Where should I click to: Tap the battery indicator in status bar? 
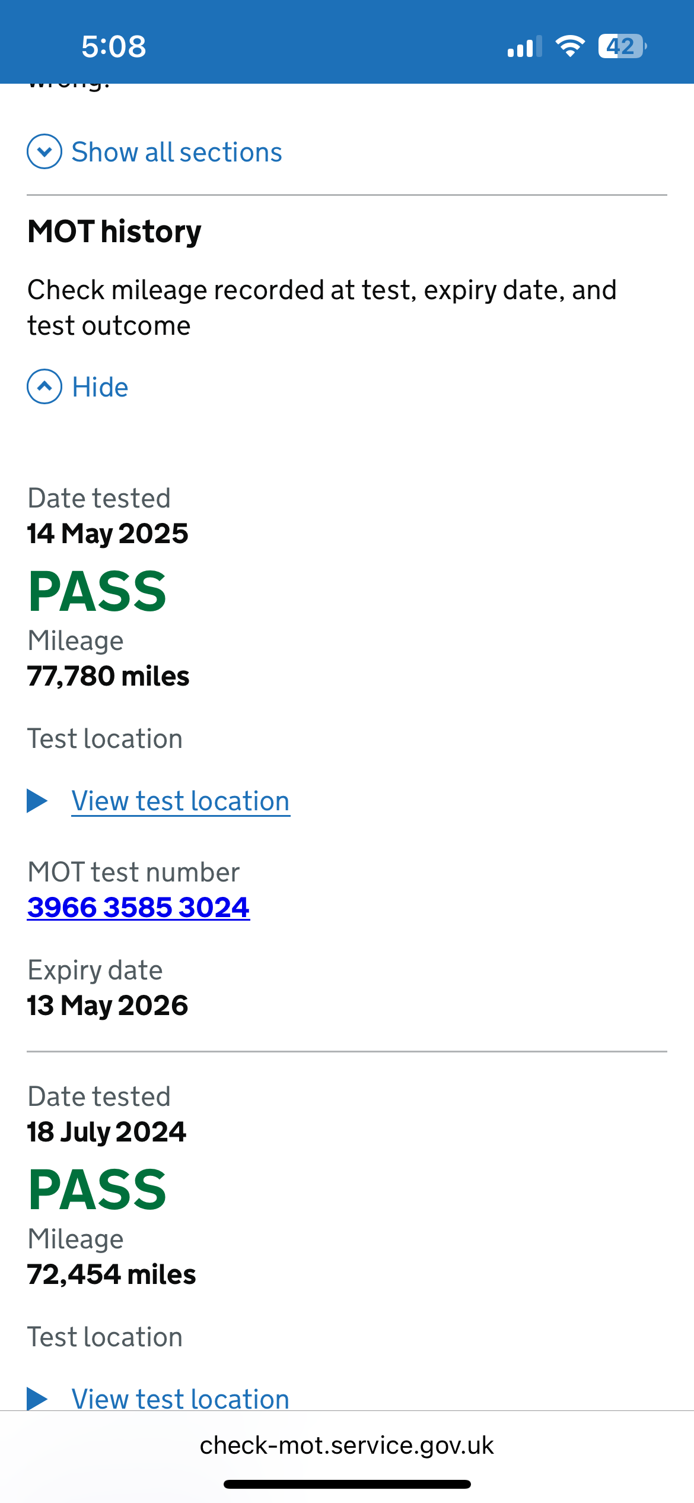(622, 46)
